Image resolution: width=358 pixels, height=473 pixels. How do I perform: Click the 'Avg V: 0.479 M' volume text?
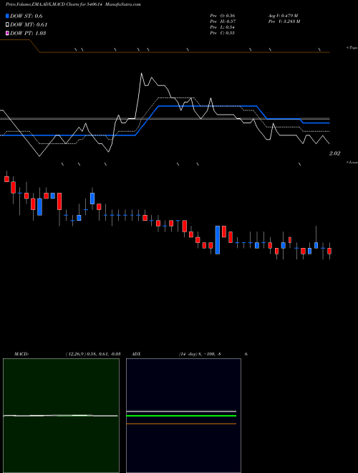(283, 15)
